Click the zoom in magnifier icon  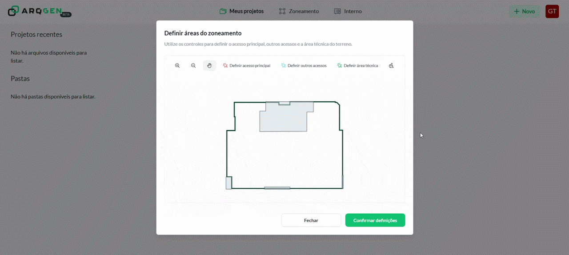[177, 66]
